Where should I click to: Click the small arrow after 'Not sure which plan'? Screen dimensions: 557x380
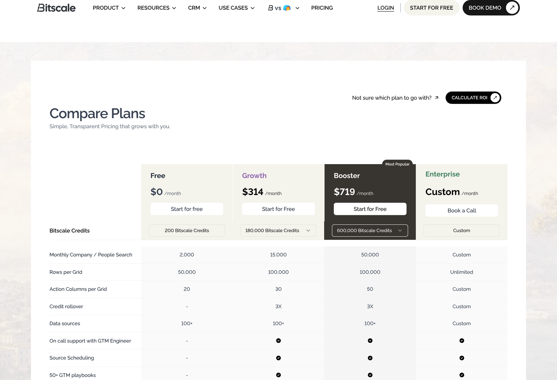[437, 98]
